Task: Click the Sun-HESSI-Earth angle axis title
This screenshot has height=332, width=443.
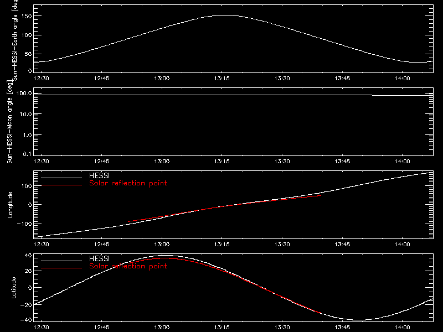Action: (15, 39)
